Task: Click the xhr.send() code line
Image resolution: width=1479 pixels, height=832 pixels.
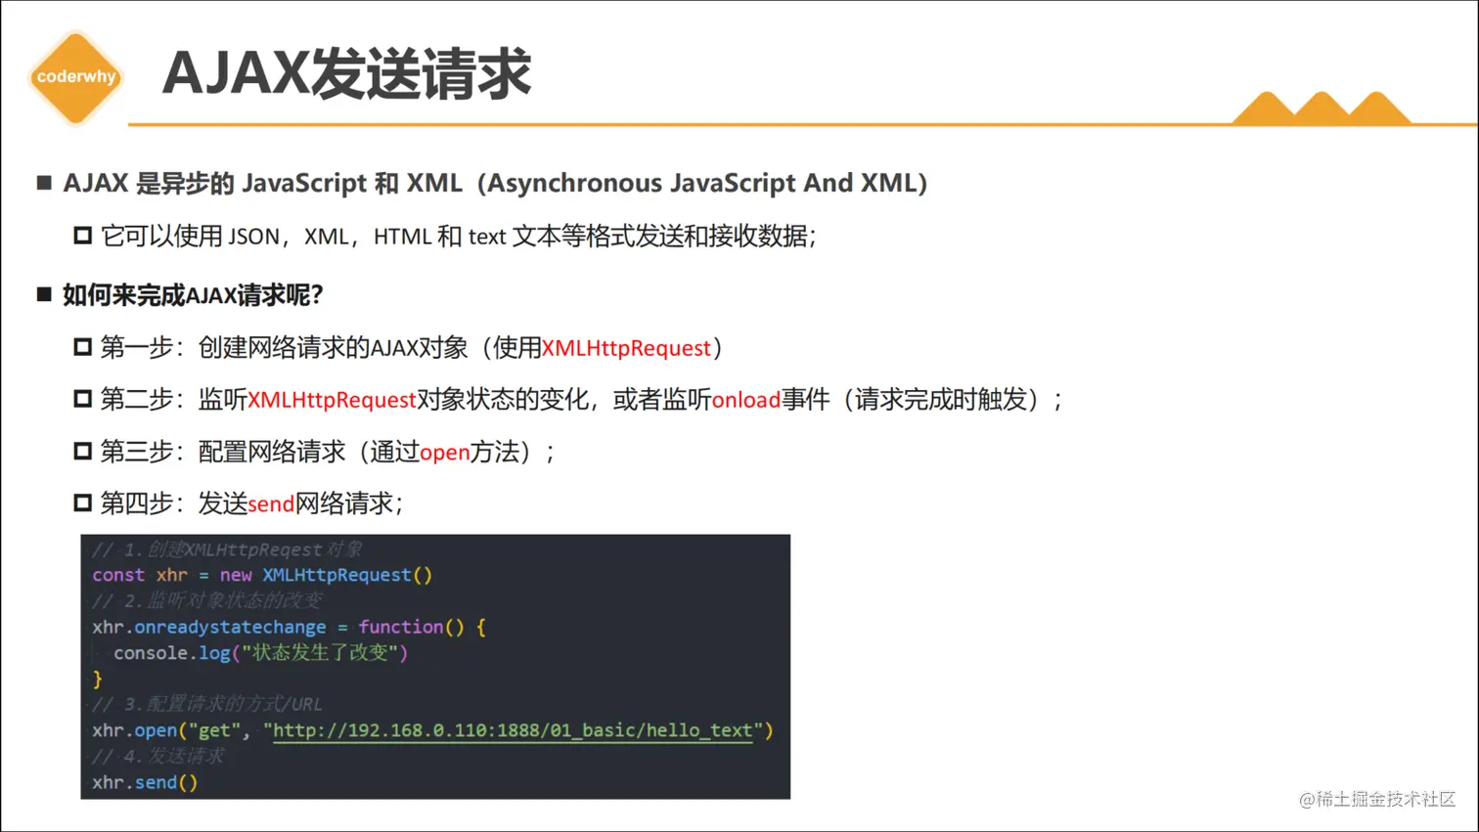Action: pyautogui.click(x=145, y=782)
